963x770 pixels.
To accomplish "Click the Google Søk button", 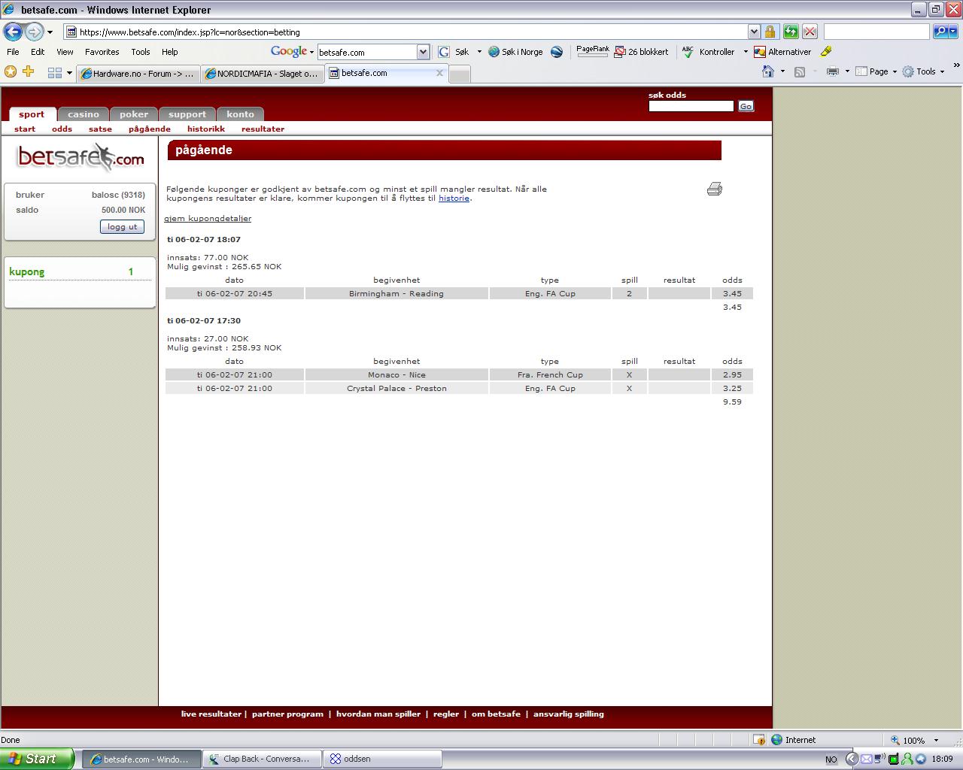I will tap(455, 52).
